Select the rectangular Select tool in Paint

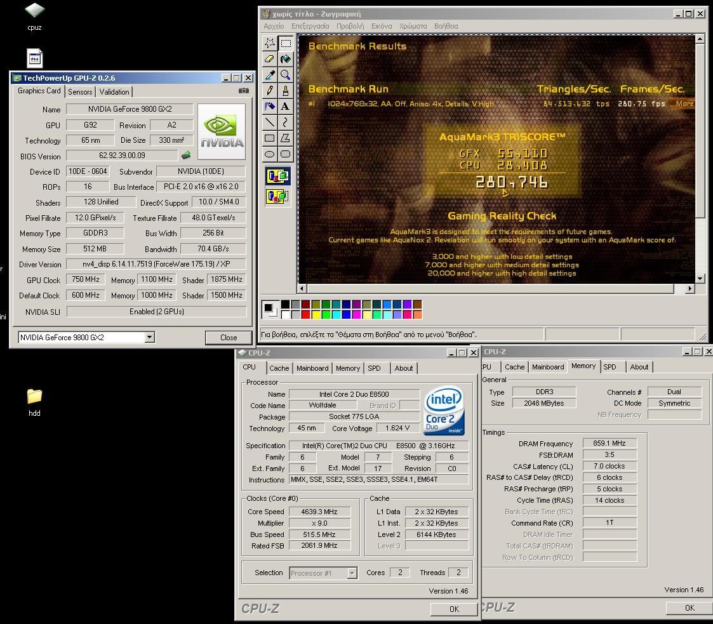point(286,43)
